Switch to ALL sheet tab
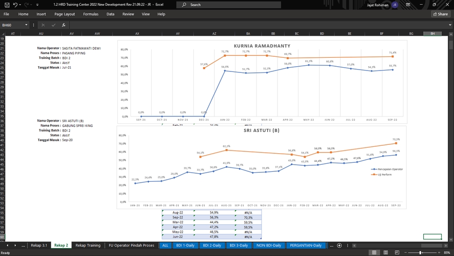The height and width of the screenshot is (256, 454). 165,245
